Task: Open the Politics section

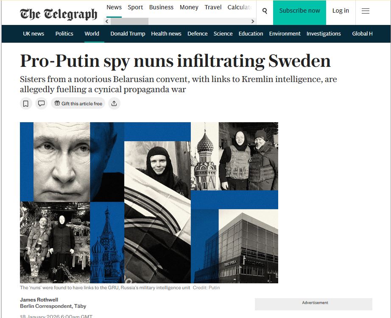Action: (64, 33)
